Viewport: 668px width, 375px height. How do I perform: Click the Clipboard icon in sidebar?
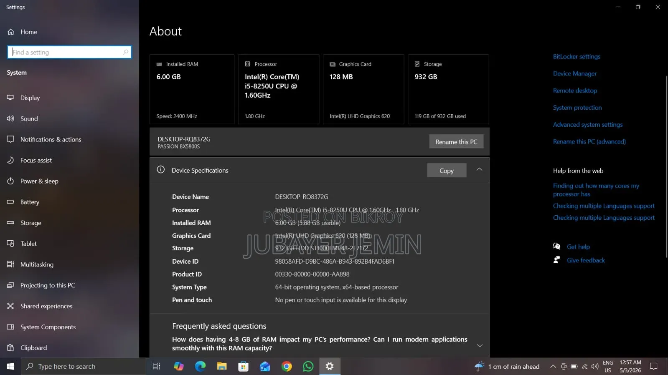pos(10,348)
